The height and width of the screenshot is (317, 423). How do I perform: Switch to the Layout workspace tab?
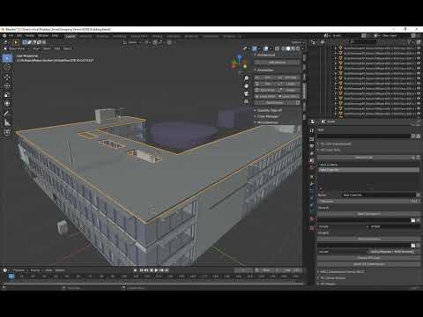tap(70, 36)
